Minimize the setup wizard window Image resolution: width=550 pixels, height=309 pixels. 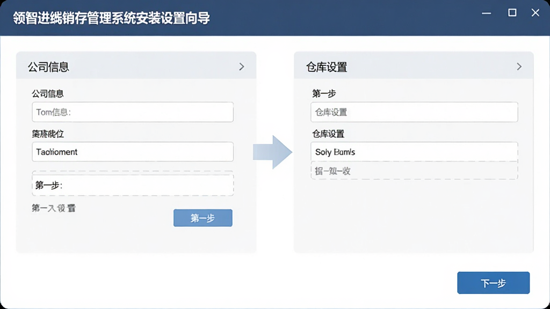click(486, 13)
